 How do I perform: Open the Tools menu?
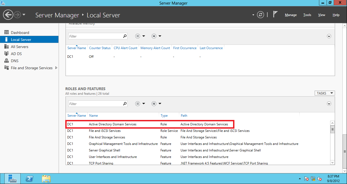pos(307,15)
